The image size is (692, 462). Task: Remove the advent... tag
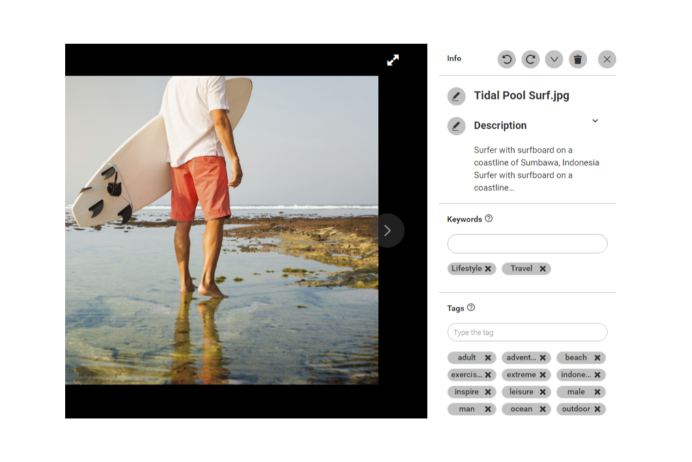[x=543, y=358]
